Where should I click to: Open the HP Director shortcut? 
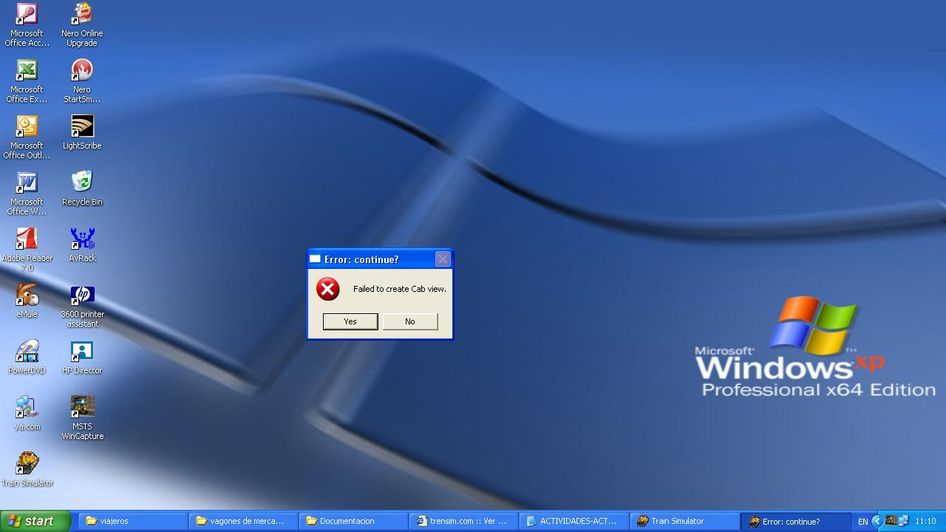82,352
